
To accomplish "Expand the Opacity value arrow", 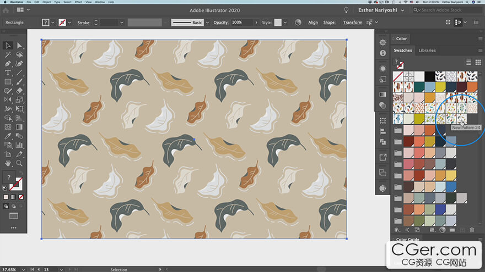I will click(256, 23).
